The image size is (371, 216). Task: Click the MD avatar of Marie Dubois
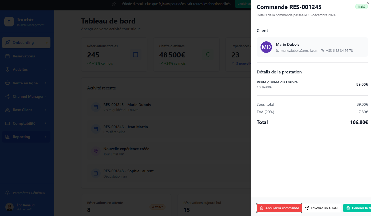(266, 47)
